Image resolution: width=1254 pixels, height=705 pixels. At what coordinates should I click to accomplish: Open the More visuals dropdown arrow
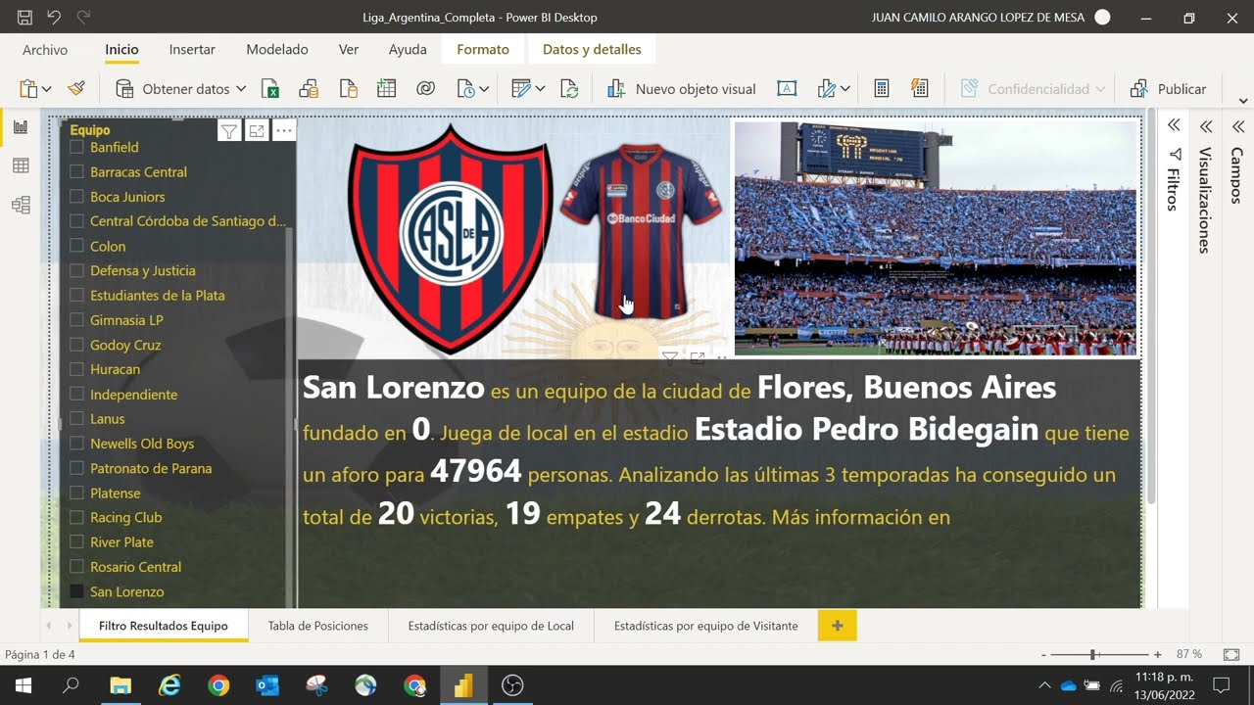[844, 89]
